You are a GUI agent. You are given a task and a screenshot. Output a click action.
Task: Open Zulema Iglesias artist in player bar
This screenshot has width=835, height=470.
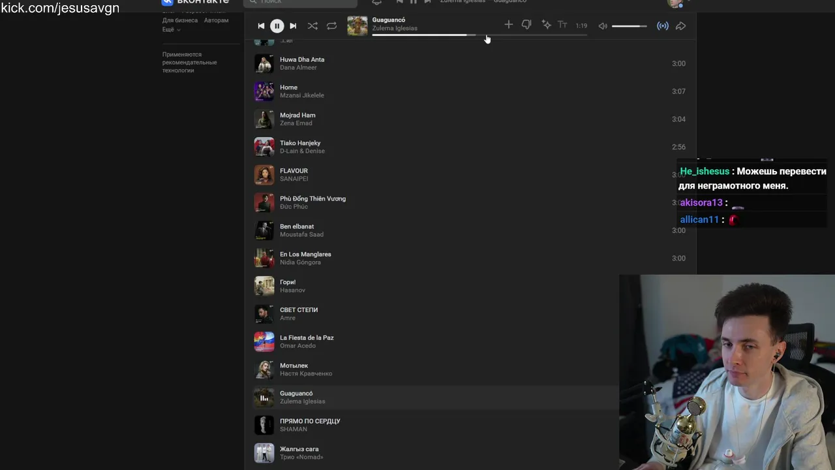[x=395, y=28]
